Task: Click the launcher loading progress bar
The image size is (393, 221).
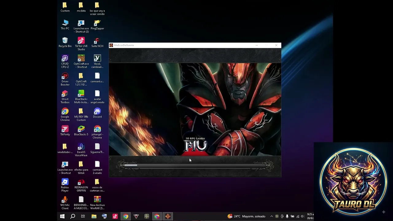Action: tap(195, 166)
